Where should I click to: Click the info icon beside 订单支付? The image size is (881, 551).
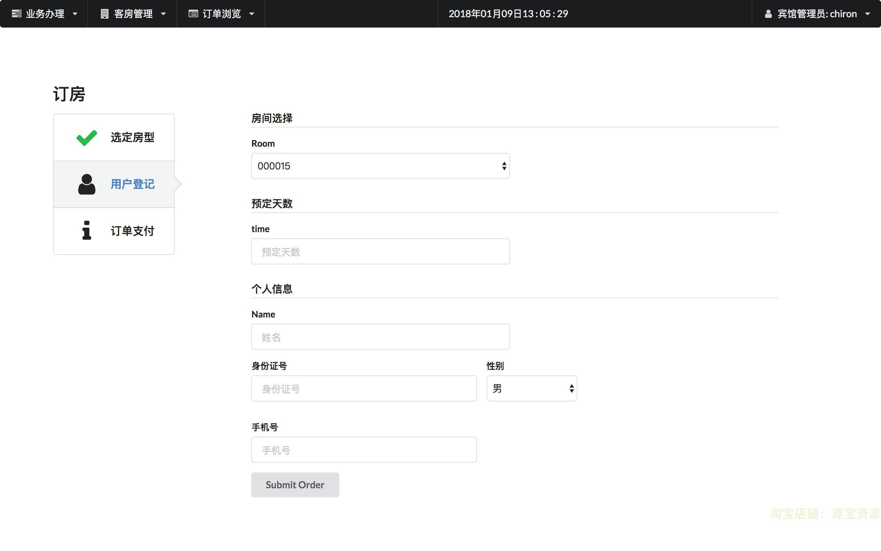tap(87, 230)
